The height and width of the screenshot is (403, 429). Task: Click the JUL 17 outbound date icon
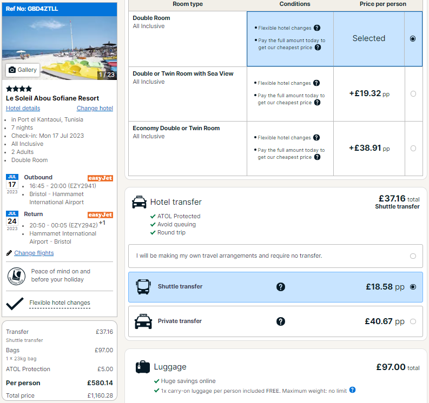coord(12,184)
